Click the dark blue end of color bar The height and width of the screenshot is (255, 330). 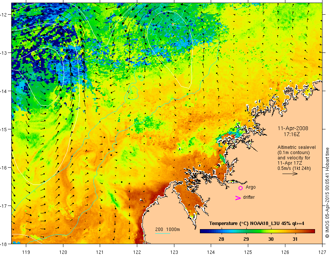coord(202,231)
